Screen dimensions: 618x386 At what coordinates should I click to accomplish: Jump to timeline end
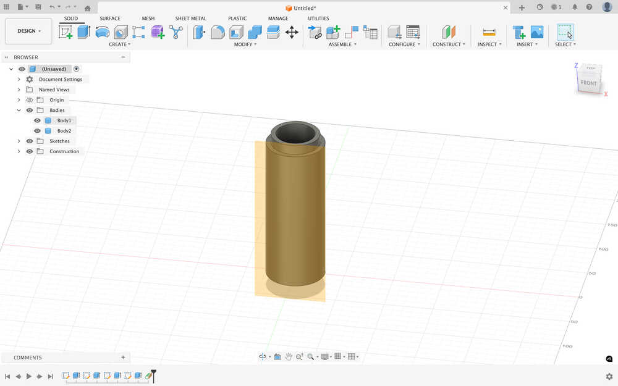pyautogui.click(x=51, y=377)
